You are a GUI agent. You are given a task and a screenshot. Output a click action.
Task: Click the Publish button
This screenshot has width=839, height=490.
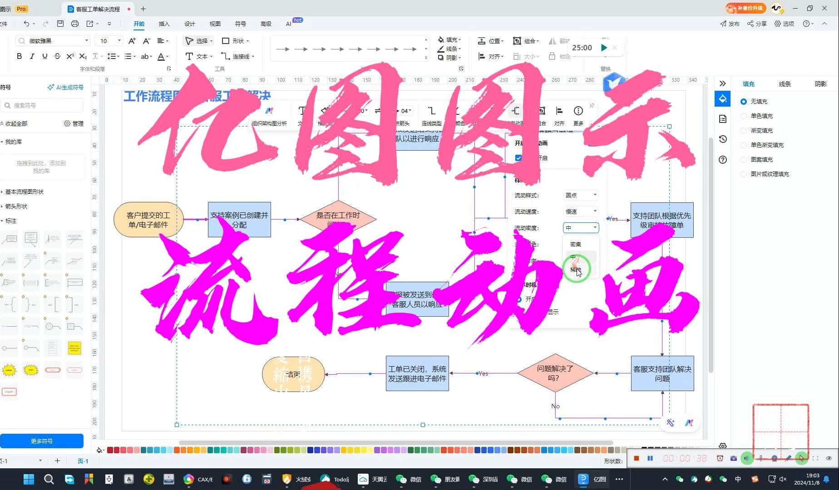tap(730, 24)
